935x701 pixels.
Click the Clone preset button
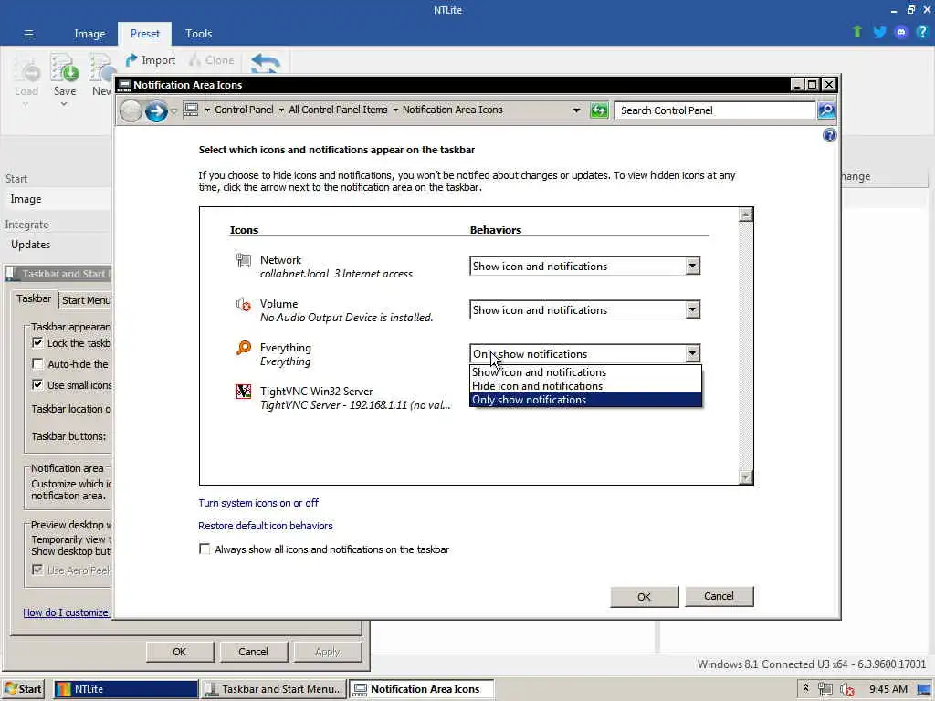point(212,60)
